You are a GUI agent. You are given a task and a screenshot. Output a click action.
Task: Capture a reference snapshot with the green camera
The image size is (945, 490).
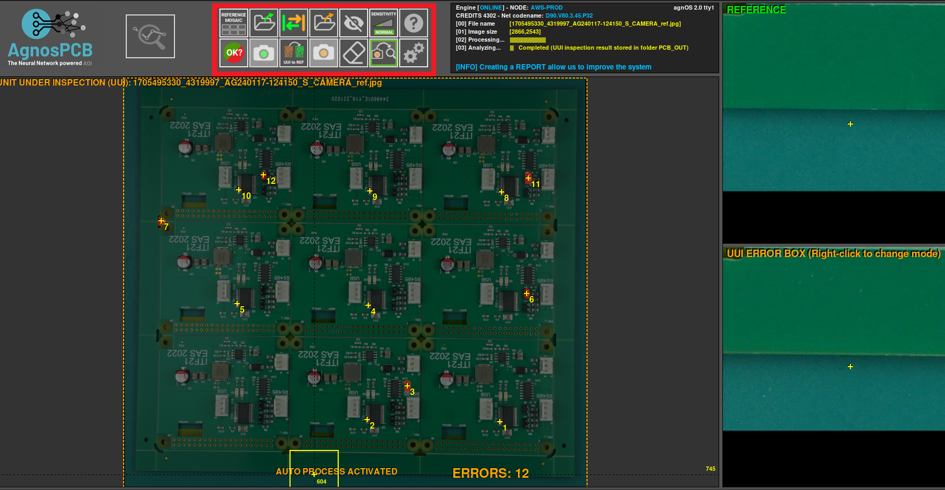(x=264, y=53)
